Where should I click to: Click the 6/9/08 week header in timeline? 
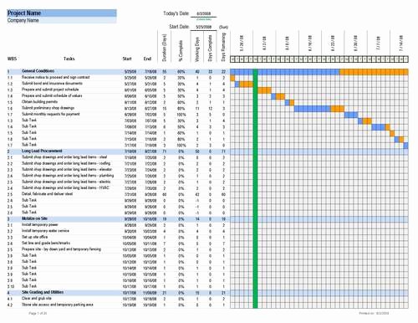point(288,44)
